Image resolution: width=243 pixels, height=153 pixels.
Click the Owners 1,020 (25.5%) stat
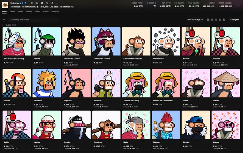225,5
